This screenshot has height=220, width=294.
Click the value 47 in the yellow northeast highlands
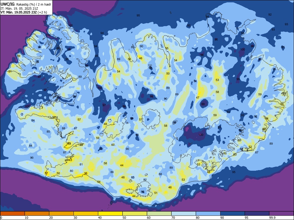pyautogui.click(x=198, y=97)
